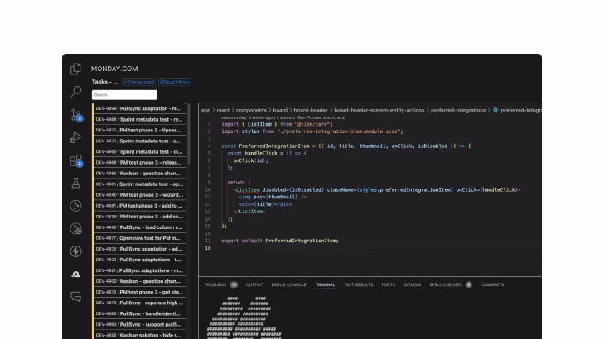Switch to the Ports panel tab
The width and height of the screenshot is (604, 339).
(389, 284)
